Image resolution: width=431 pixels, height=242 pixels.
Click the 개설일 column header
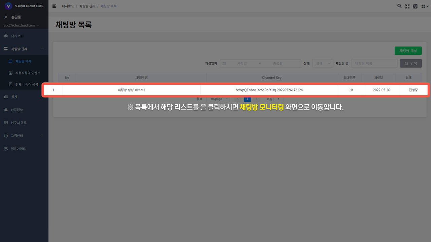click(x=378, y=78)
